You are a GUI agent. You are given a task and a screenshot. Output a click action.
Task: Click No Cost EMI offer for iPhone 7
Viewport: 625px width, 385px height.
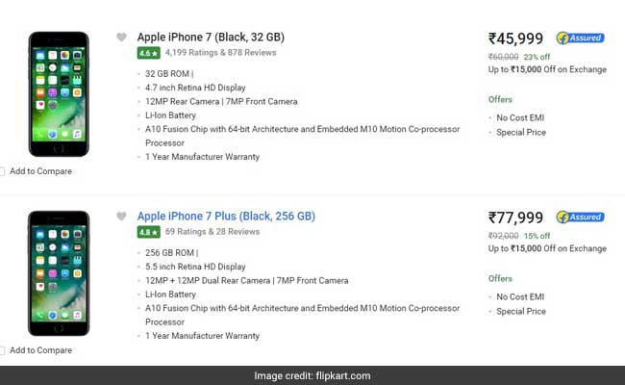point(521,117)
